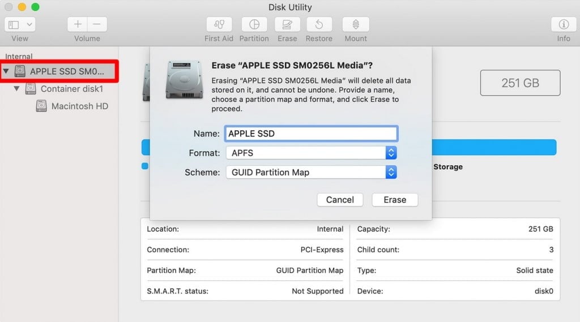Select Container disk1 in sidebar
The image size is (580, 322).
pos(71,89)
